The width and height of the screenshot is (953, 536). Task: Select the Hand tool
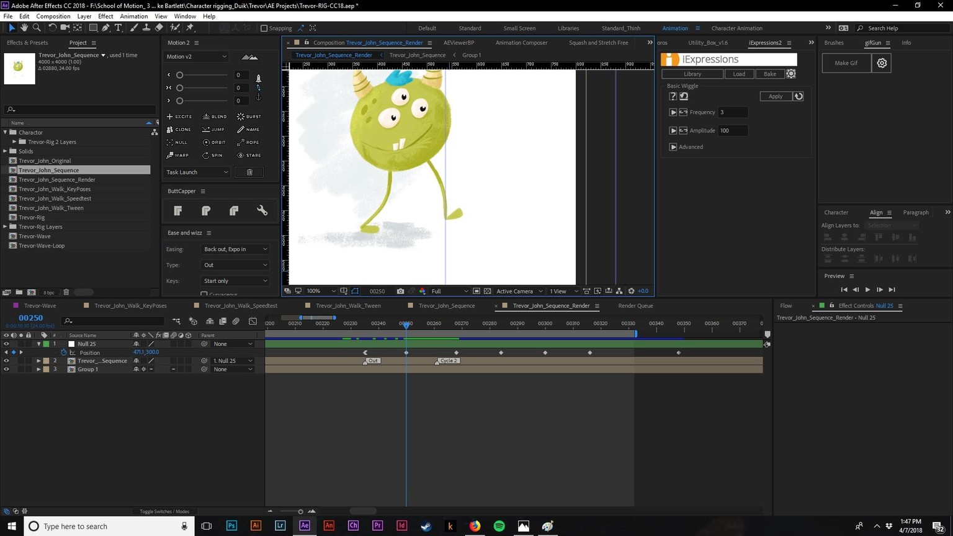[24, 28]
